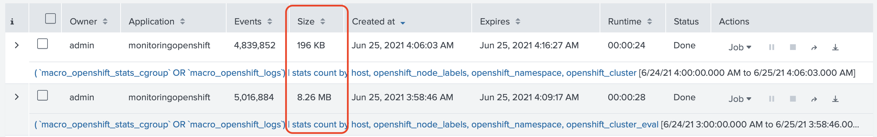Share the first job with 196 KB size
The width and height of the screenshot is (877, 137).
(x=814, y=47)
